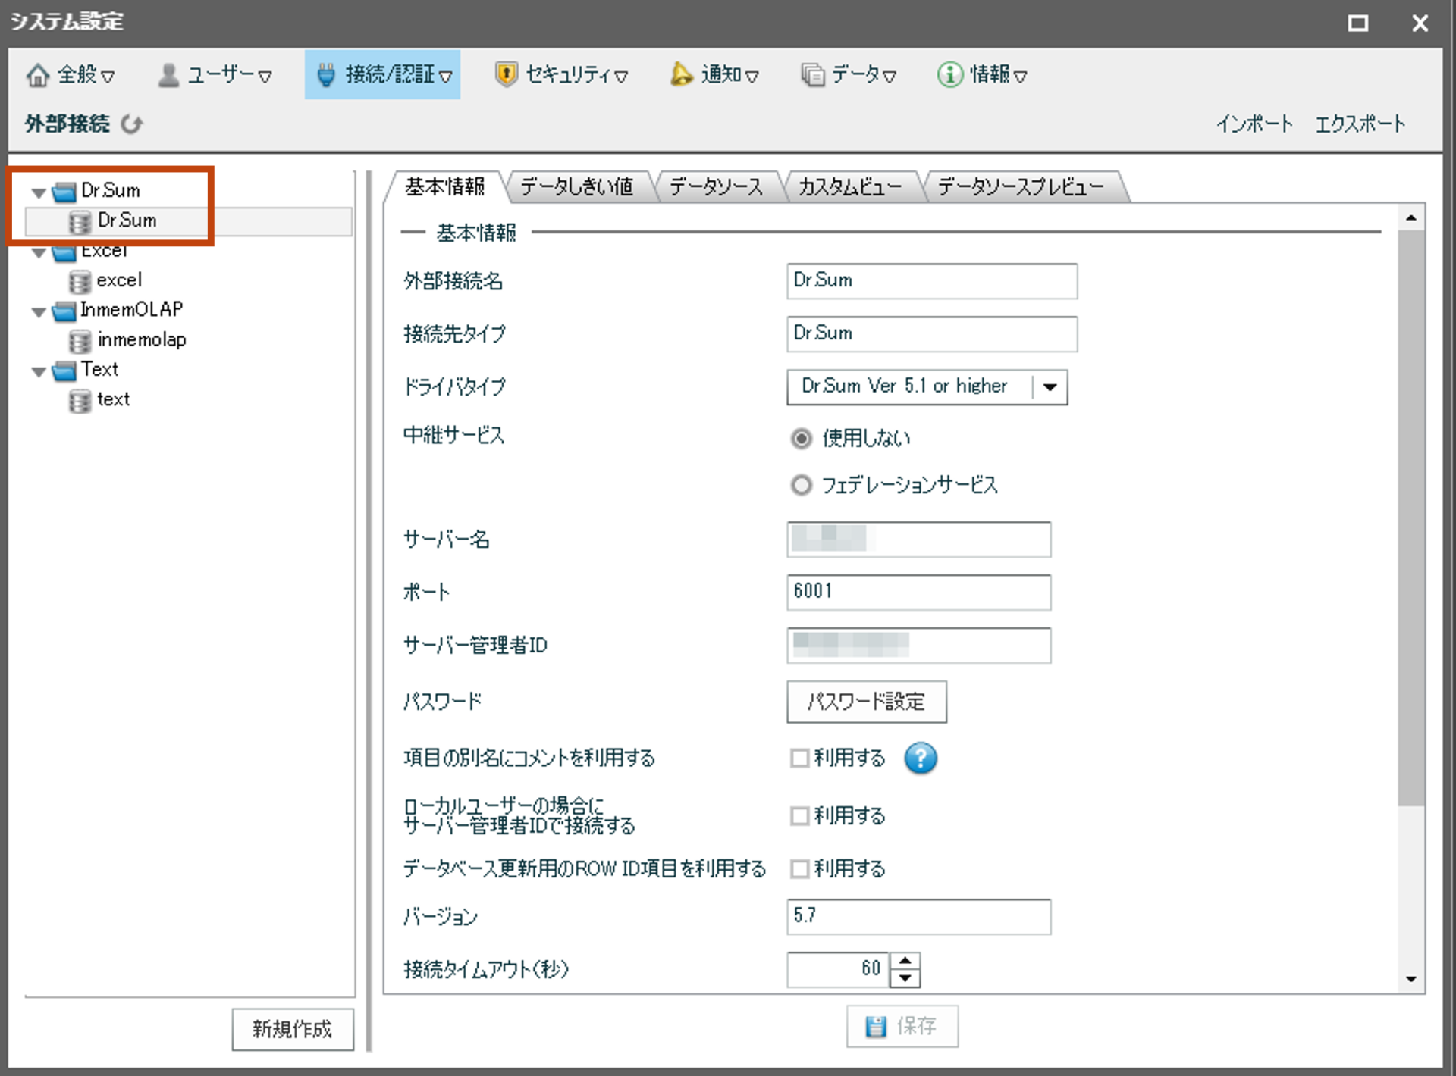Check the ROW ID項目を利用する checkbox
The height and width of the screenshot is (1076, 1456).
click(x=799, y=868)
